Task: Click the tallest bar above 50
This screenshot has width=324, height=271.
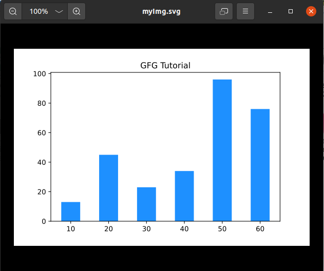Action: (222, 150)
